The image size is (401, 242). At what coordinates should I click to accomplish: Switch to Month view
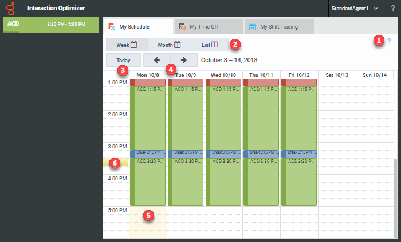tap(169, 45)
